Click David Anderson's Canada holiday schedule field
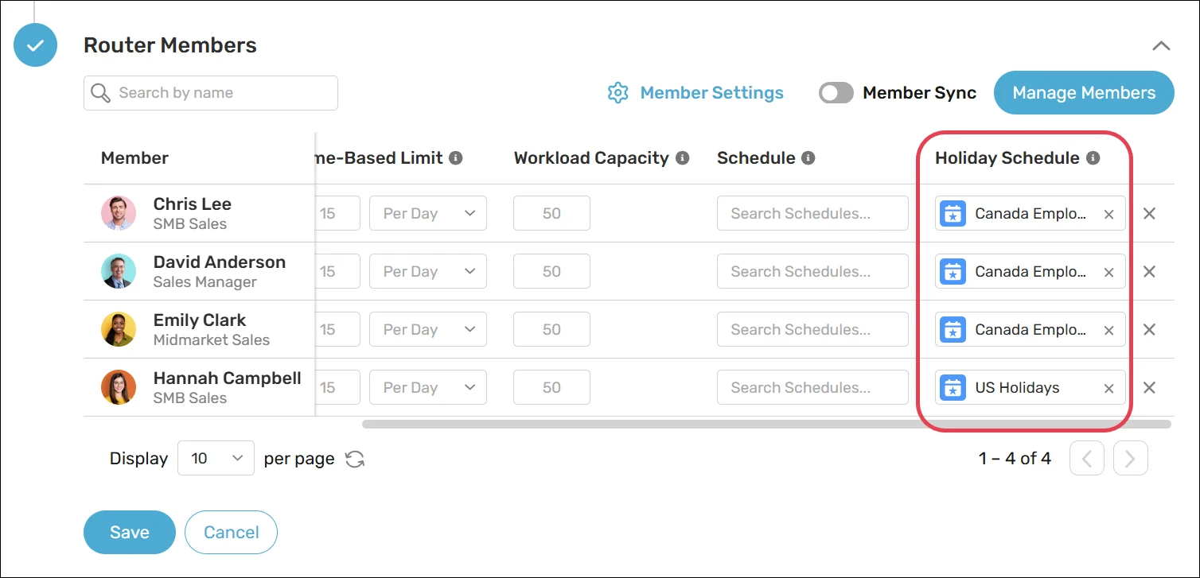The image size is (1200, 578). click(x=1030, y=271)
